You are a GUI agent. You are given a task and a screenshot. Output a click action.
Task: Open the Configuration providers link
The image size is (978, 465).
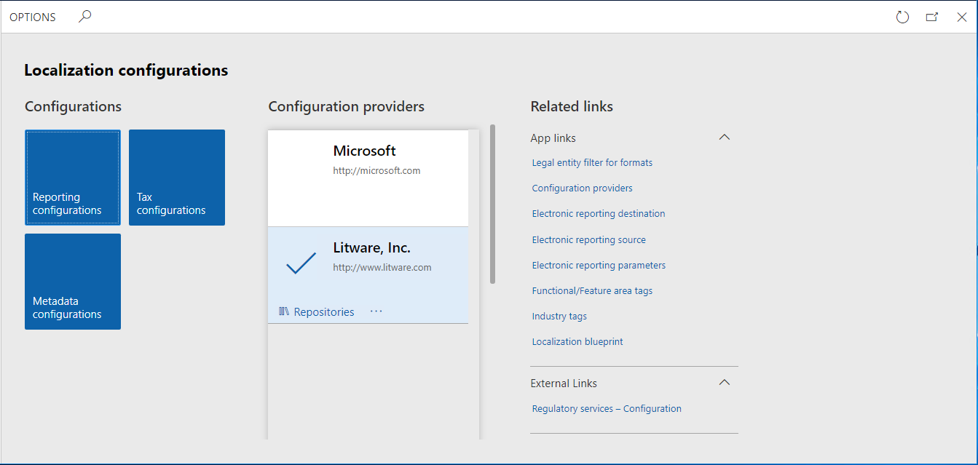click(x=582, y=188)
